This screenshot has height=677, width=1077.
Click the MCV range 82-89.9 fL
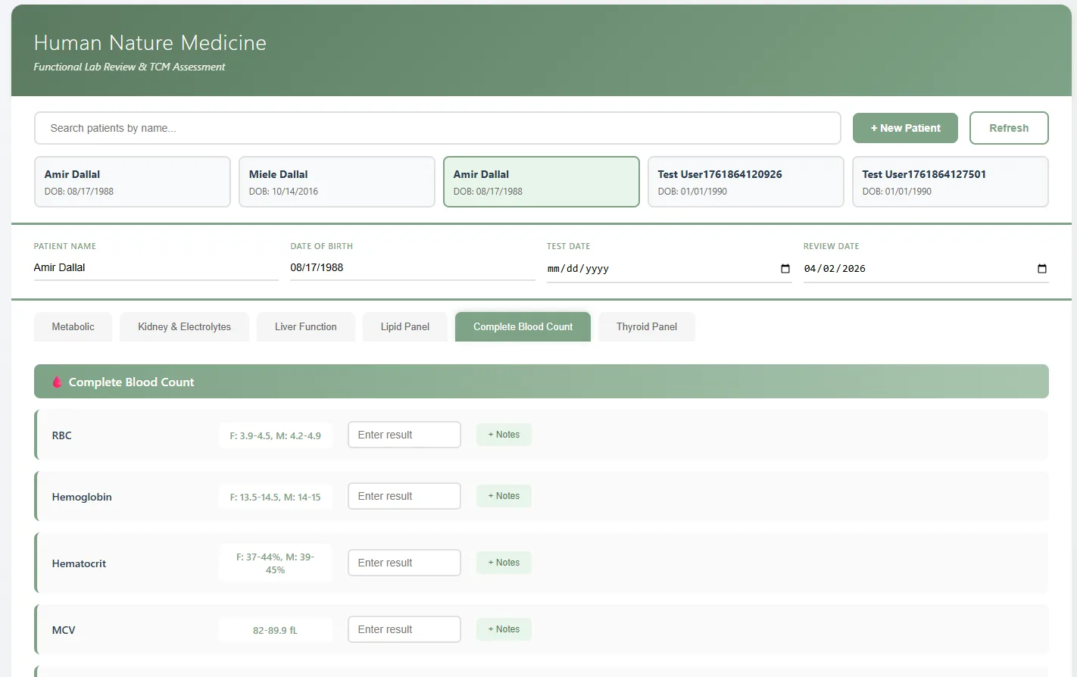(276, 630)
